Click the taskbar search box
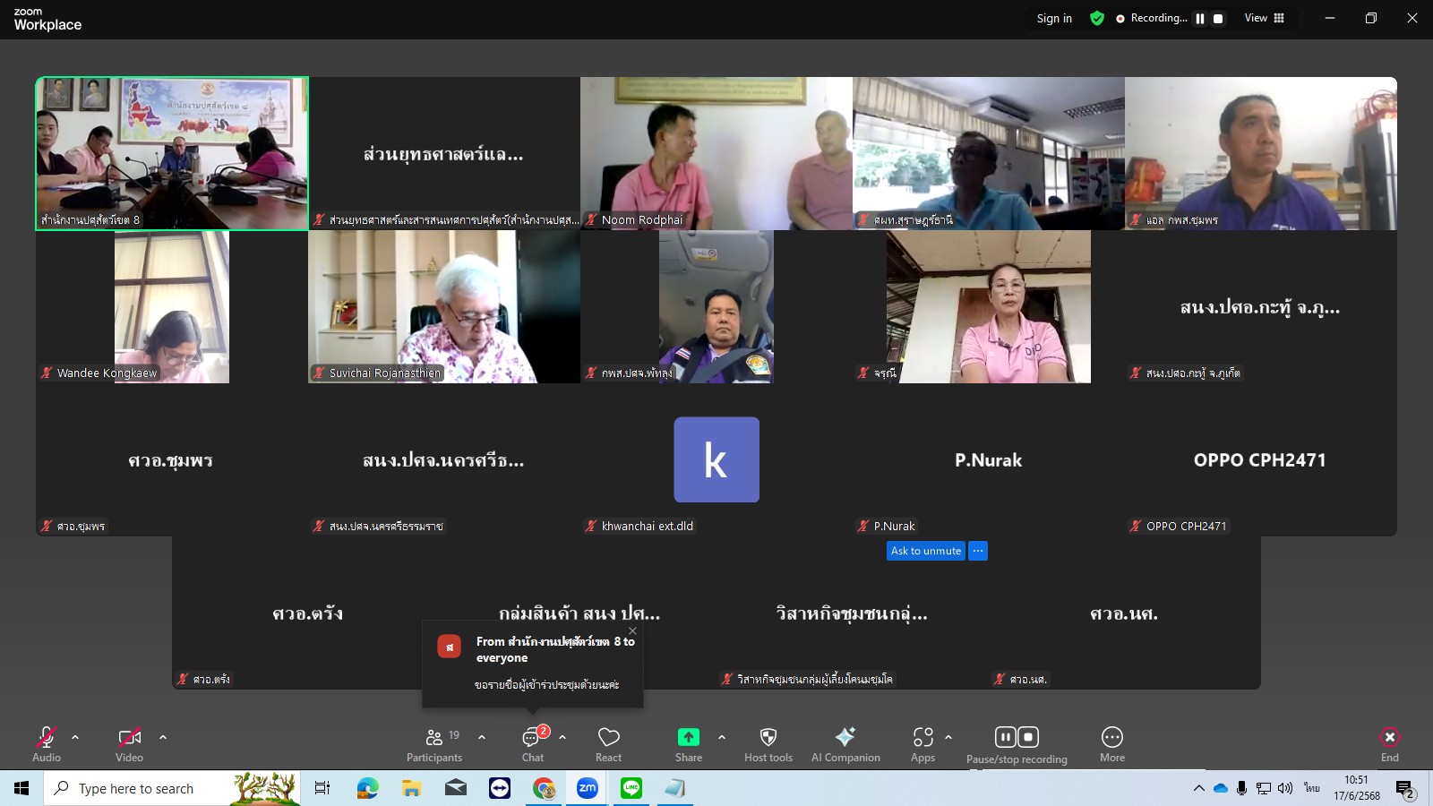This screenshot has width=1433, height=806. 172,788
